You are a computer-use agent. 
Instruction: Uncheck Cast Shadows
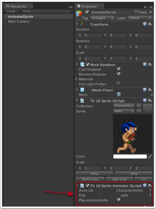click(x=118, y=69)
